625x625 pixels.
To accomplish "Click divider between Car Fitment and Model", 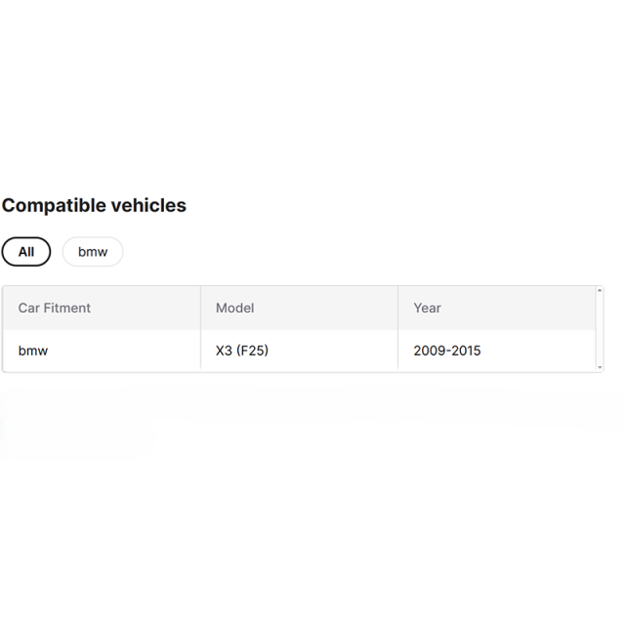I will pos(201,328).
